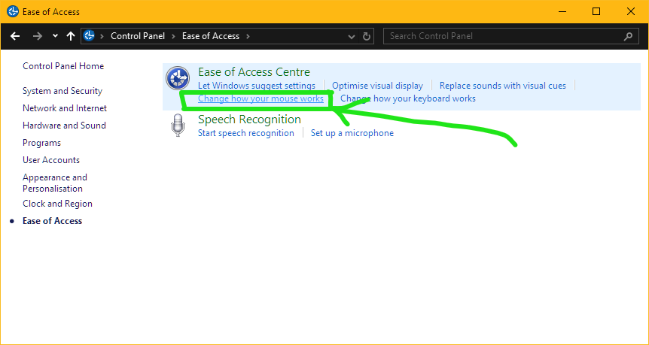
Task: Expand the chevron before Control Panel breadcrumb
Action: coord(102,36)
